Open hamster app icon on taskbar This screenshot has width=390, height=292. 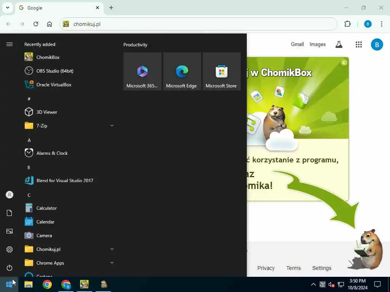click(104, 284)
